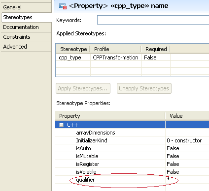Image resolution: width=209 pixels, height=191 pixels.
Task: Click the Apply Stereotypes button
Action: (83, 88)
